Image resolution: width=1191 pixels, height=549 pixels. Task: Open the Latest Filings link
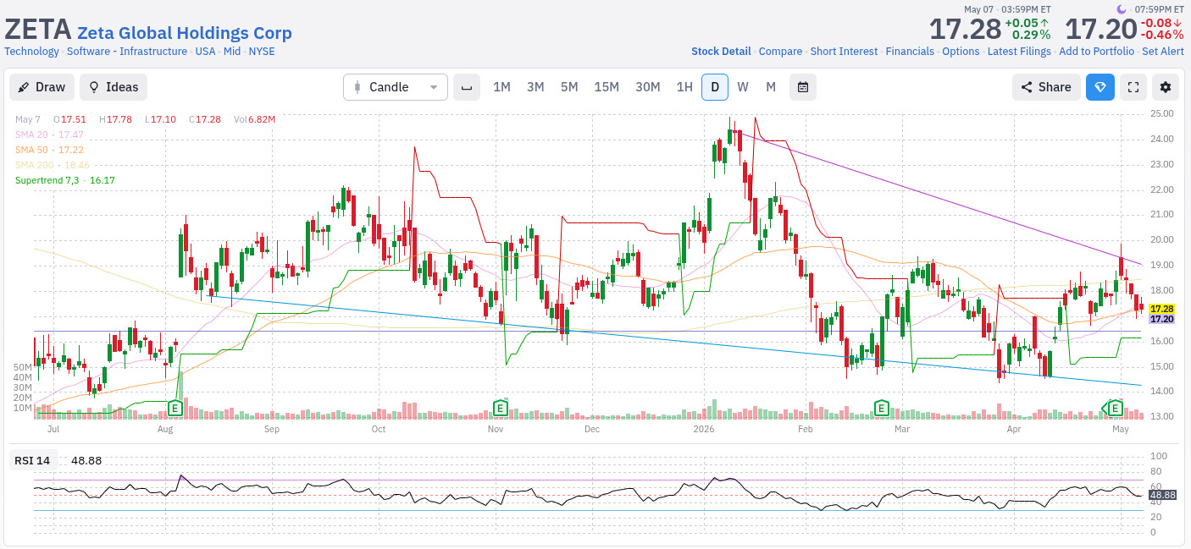tap(1019, 52)
